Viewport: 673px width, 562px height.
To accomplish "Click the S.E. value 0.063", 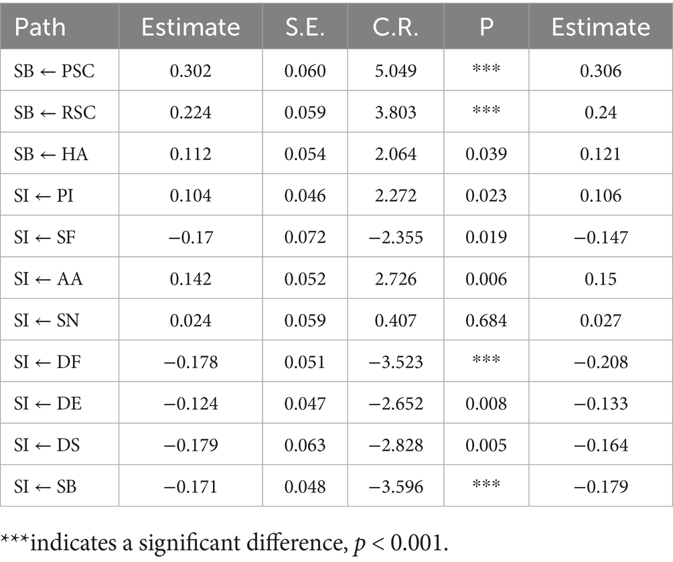I will coord(305,445).
